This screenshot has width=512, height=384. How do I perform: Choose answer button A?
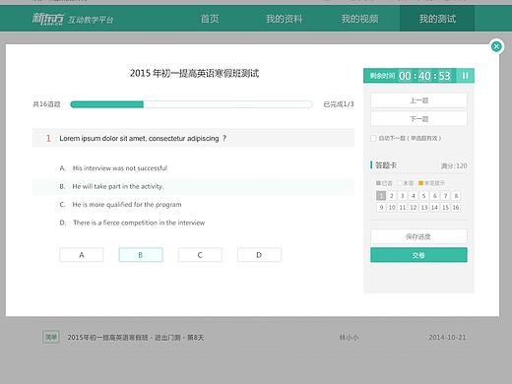pyautogui.click(x=82, y=255)
